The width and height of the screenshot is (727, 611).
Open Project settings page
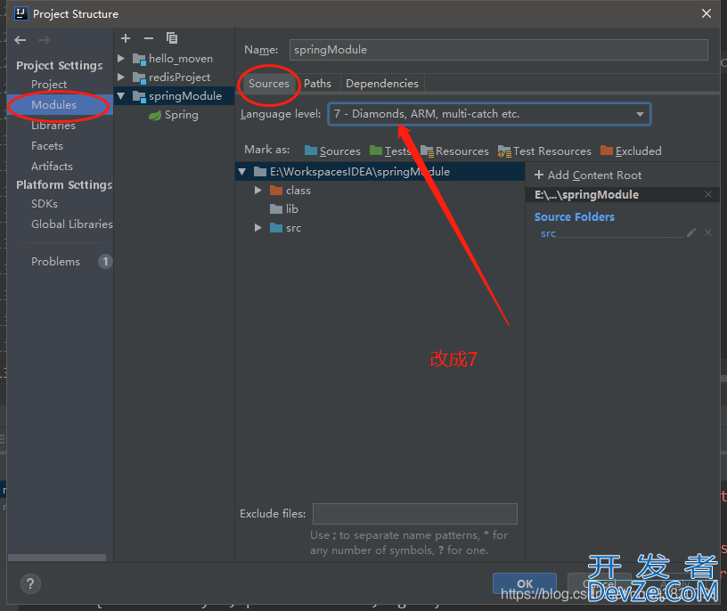[49, 85]
